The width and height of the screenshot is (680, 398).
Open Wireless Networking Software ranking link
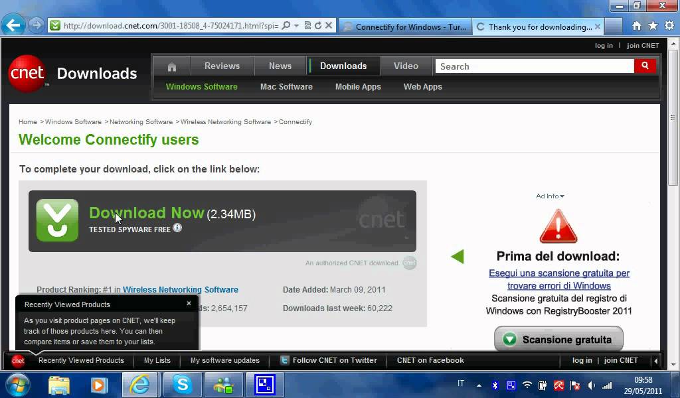click(x=181, y=289)
